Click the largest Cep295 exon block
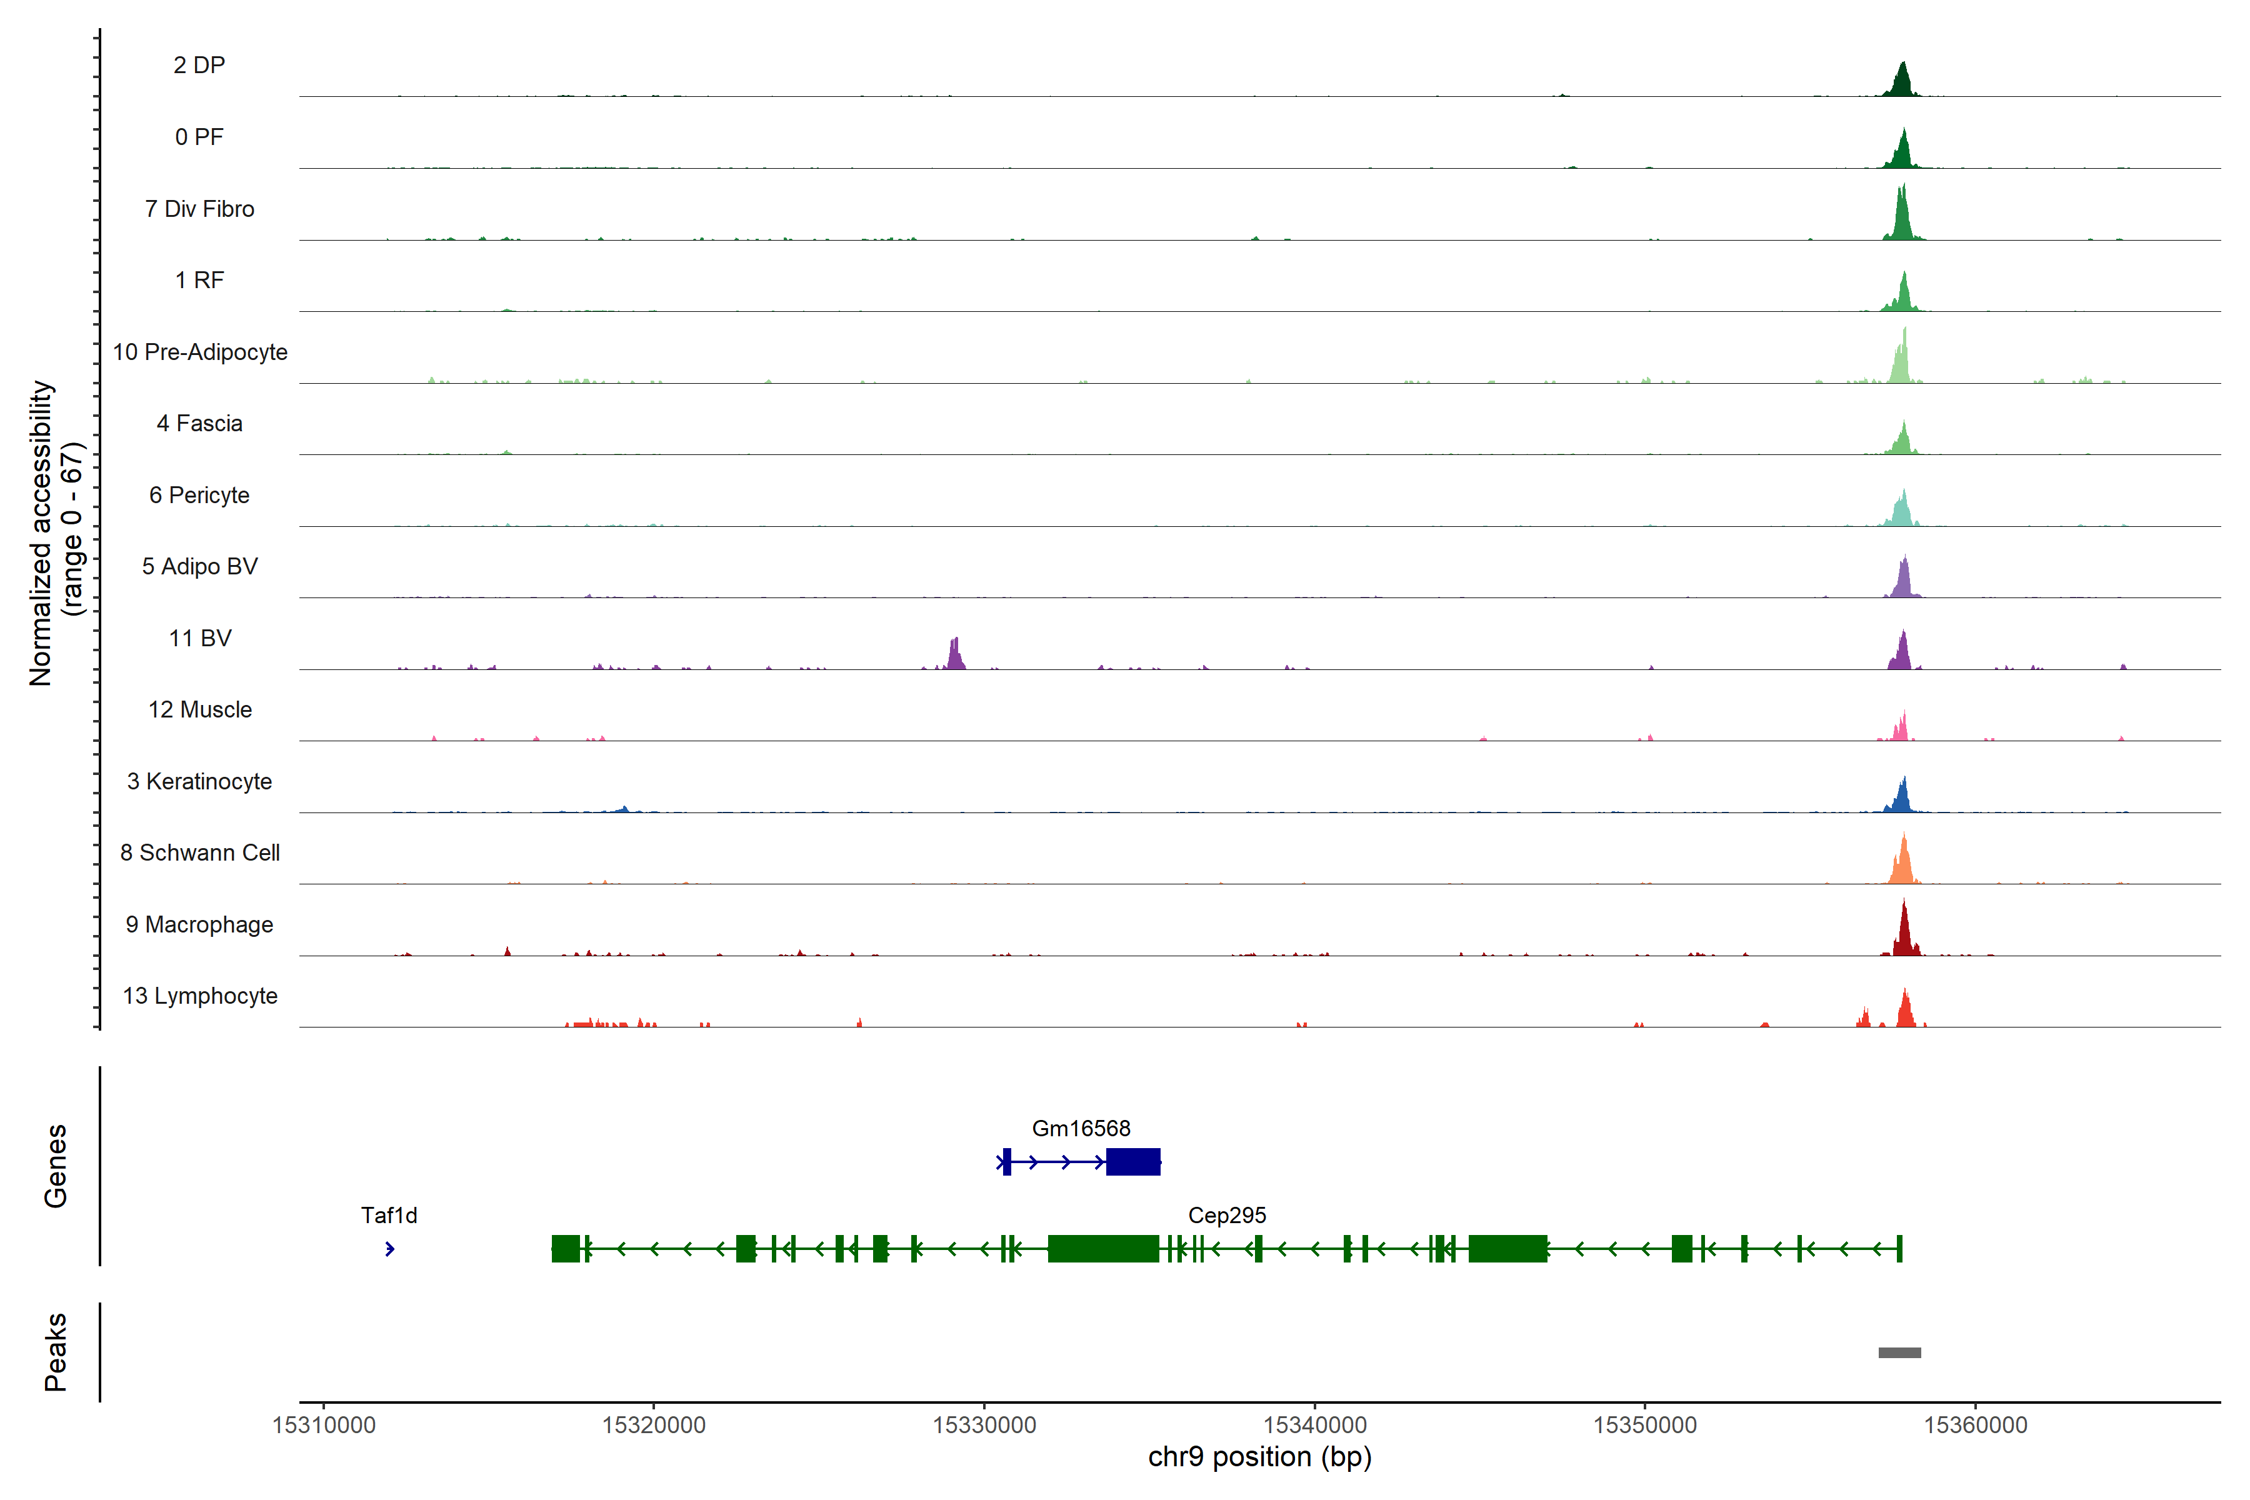This screenshot has height=1500, width=2250. pos(1103,1248)
